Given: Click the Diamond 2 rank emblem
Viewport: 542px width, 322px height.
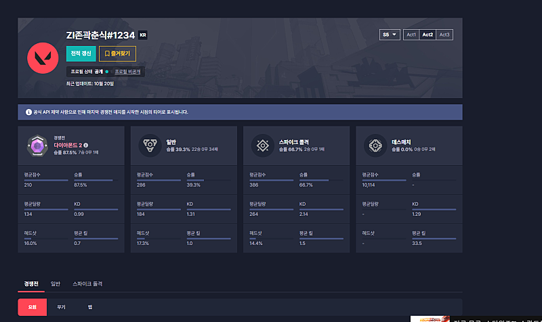Looking at the screenshot, I should (x=37, y=145).
